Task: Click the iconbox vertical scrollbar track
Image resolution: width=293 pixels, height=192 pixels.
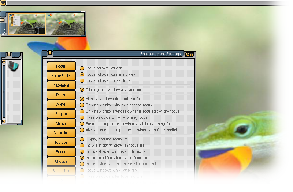Action: (4, 91)
